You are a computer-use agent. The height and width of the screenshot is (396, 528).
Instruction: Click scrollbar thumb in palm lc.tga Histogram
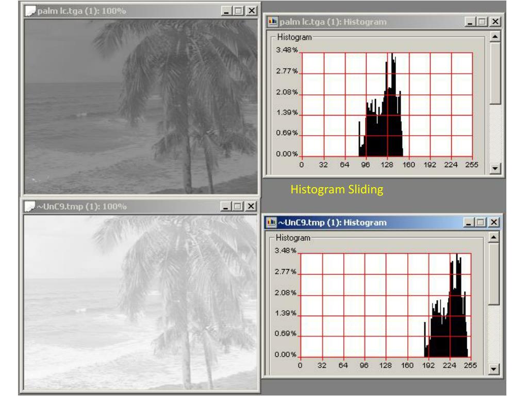(x=495, y=73)
